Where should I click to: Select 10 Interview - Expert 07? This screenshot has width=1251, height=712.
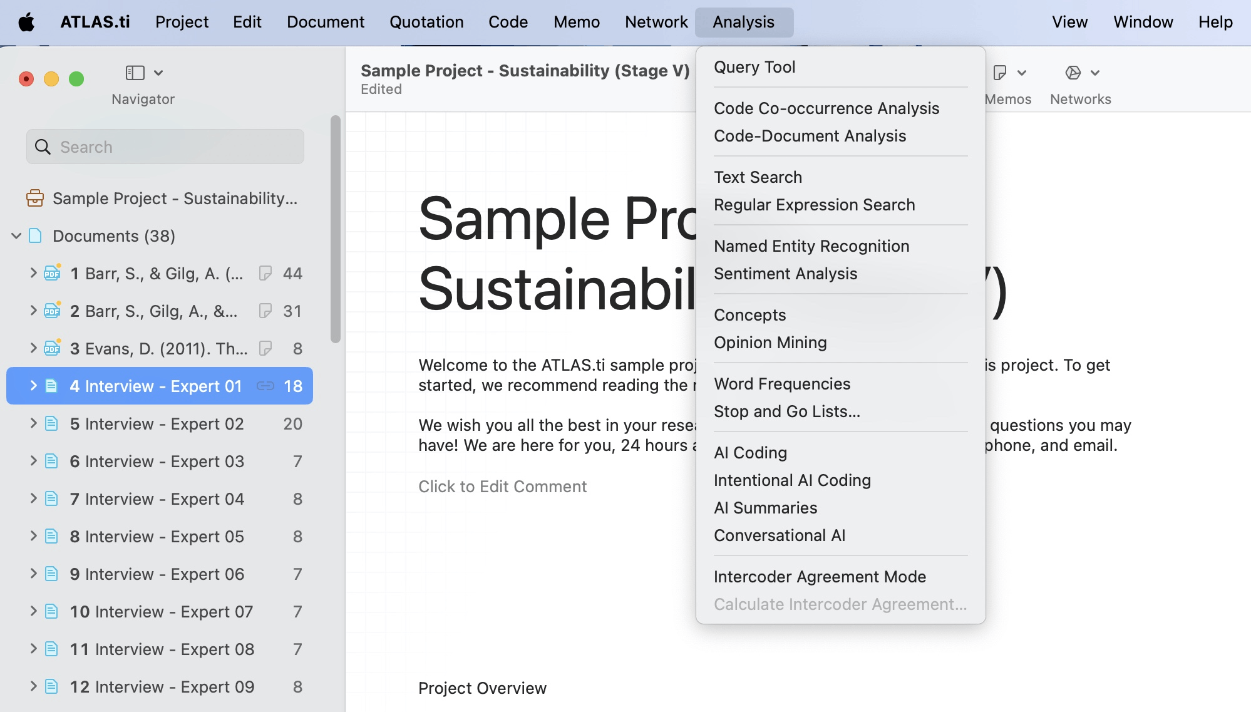[160, 611]
